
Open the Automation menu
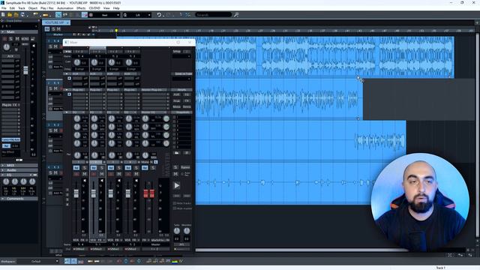[65, 8]
